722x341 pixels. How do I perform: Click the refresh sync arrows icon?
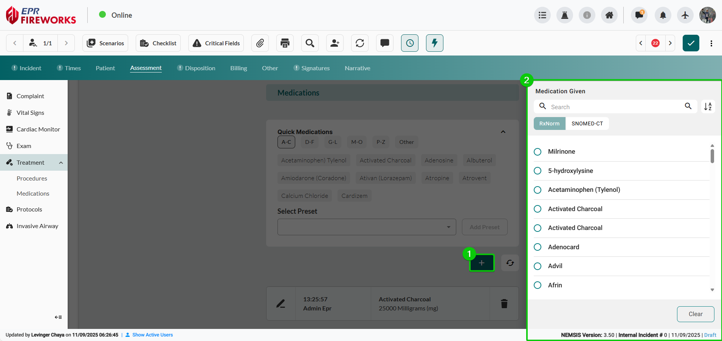pos(360,43)
